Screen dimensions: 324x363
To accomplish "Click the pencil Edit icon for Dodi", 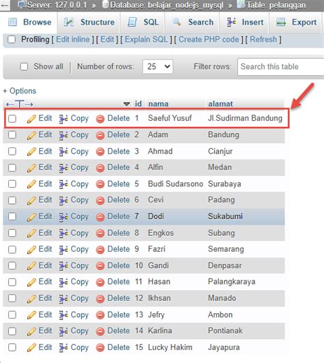I will click(31, 217).
